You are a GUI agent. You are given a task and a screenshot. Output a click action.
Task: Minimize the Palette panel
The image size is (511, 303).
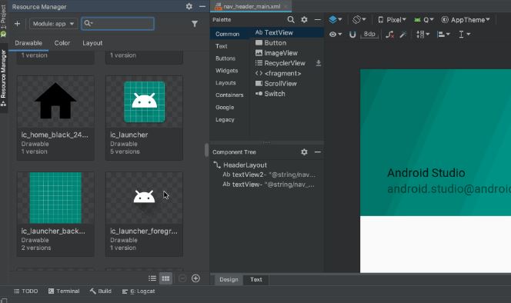click(318, 19)
